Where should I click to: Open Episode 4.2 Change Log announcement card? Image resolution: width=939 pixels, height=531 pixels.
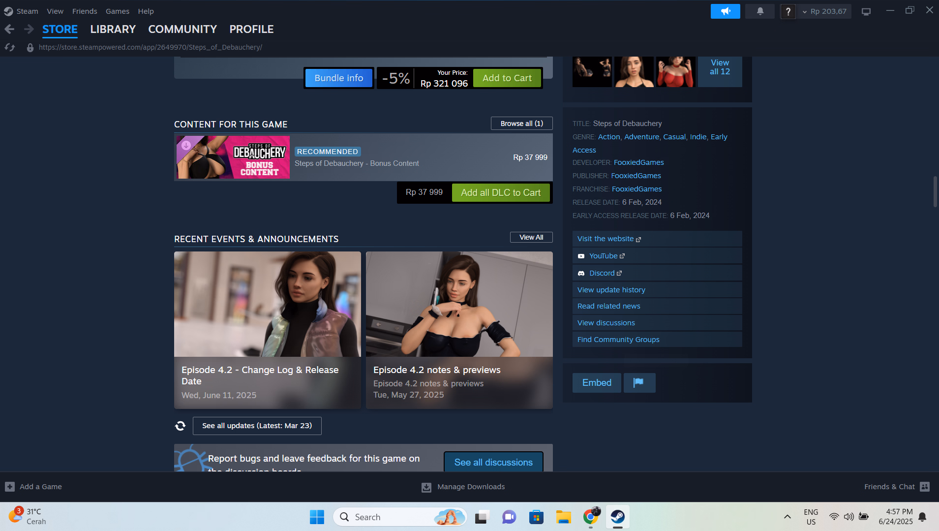pyautogui.click(x=267, y=330)
